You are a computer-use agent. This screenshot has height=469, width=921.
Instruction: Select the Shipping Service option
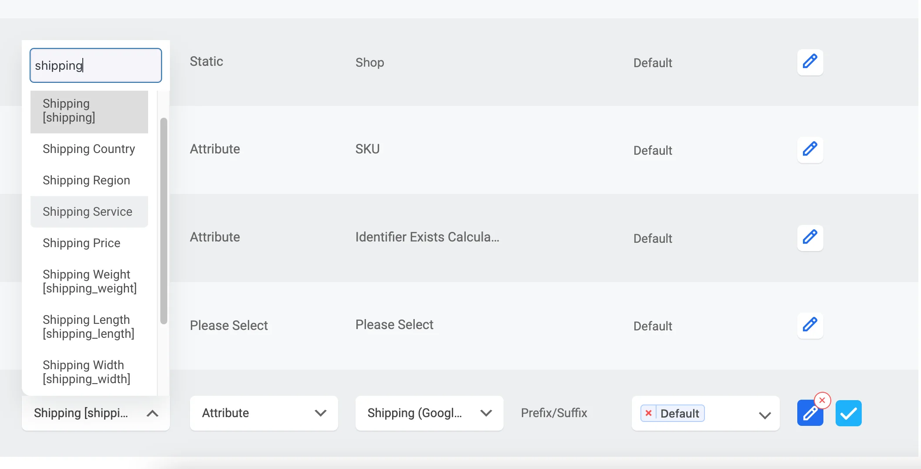point(89,212)
